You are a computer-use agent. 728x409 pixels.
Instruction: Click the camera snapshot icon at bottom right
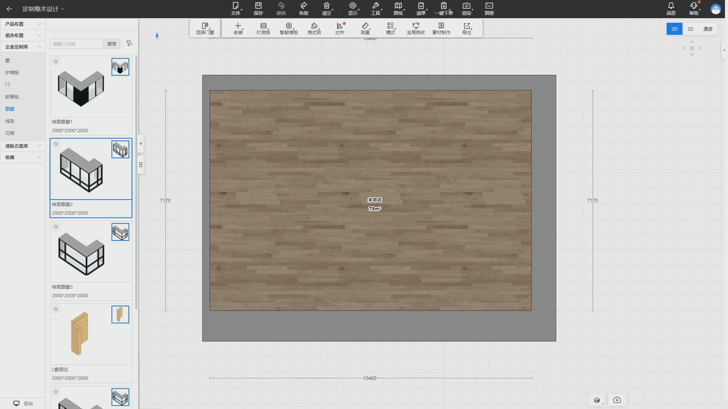pos(617,400)
